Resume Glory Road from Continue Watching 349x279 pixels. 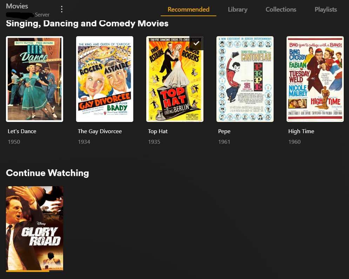tap(34, 228)
